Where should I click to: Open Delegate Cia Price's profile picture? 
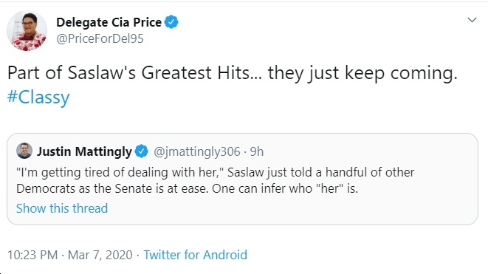click(27, 30)
